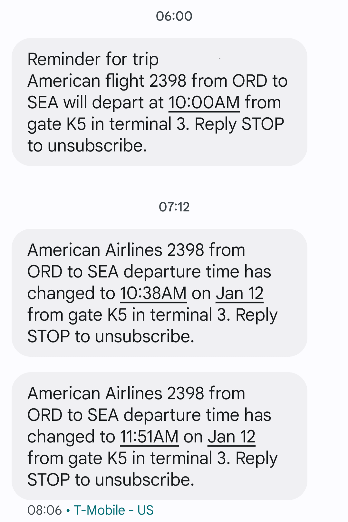The height and width of the screenshot is (522, 348).
Task: Tap the word STOP in the reminder message
Action: 263,124
